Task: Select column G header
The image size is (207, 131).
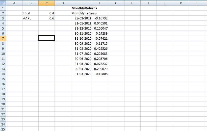Action: tap(116, 3)
